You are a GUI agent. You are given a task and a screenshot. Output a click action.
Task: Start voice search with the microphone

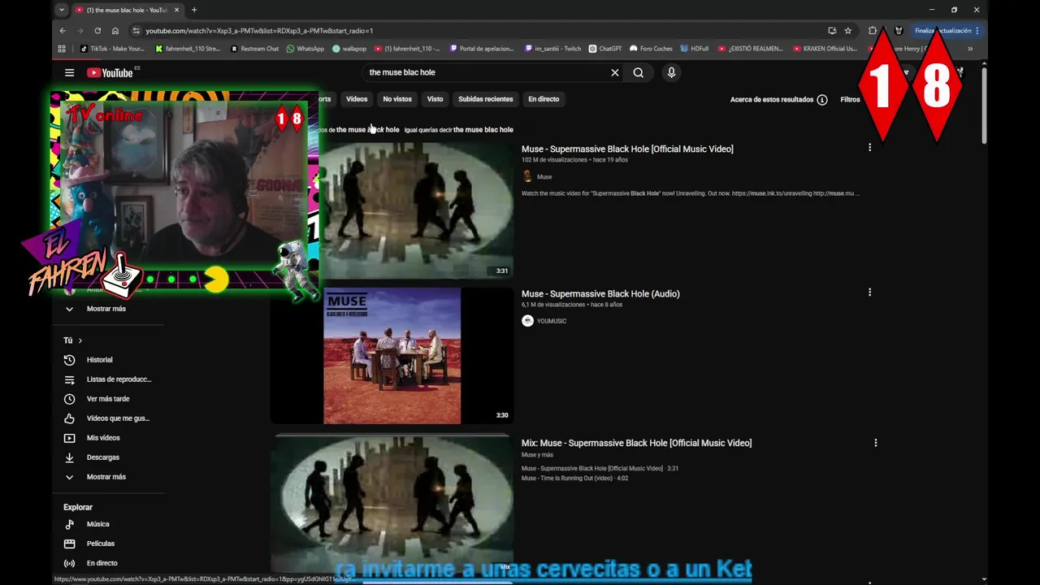pos(671,72)
